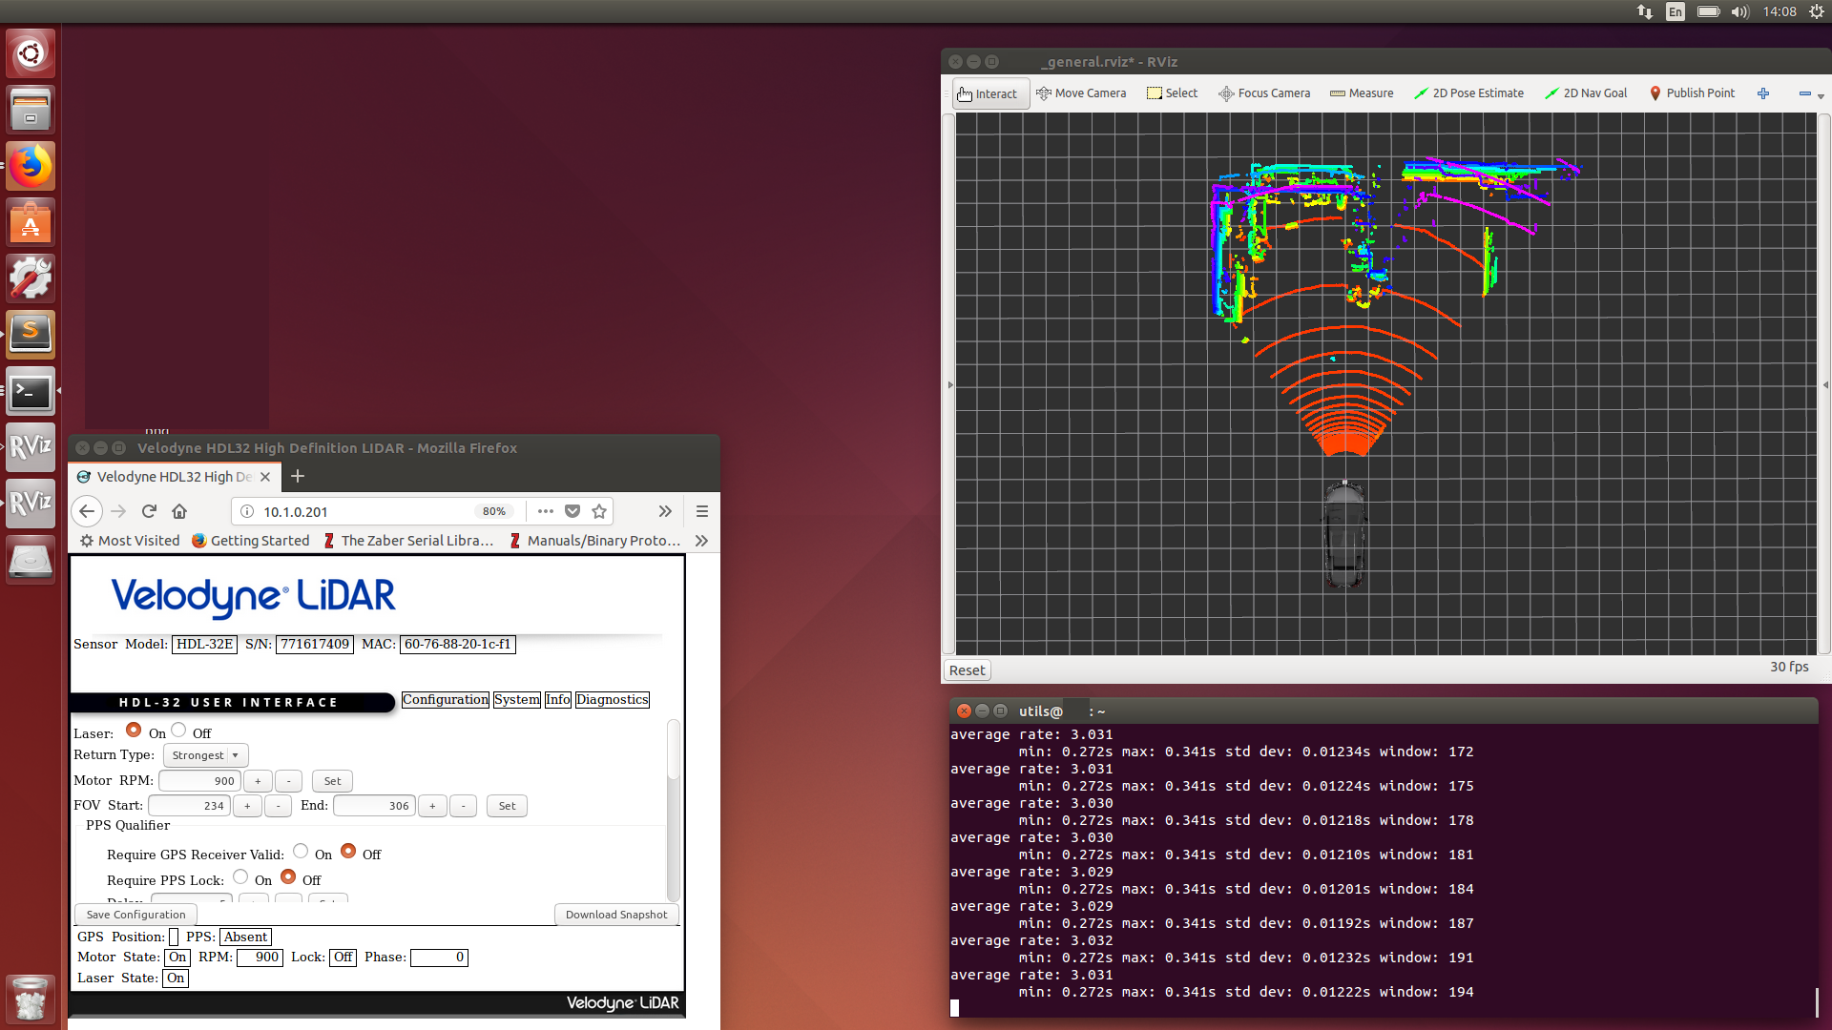The height and width of the screenshot is (1030, 1832).
Task: Open the RViz toolbar overflow arrow
Action: [1821, 96]
